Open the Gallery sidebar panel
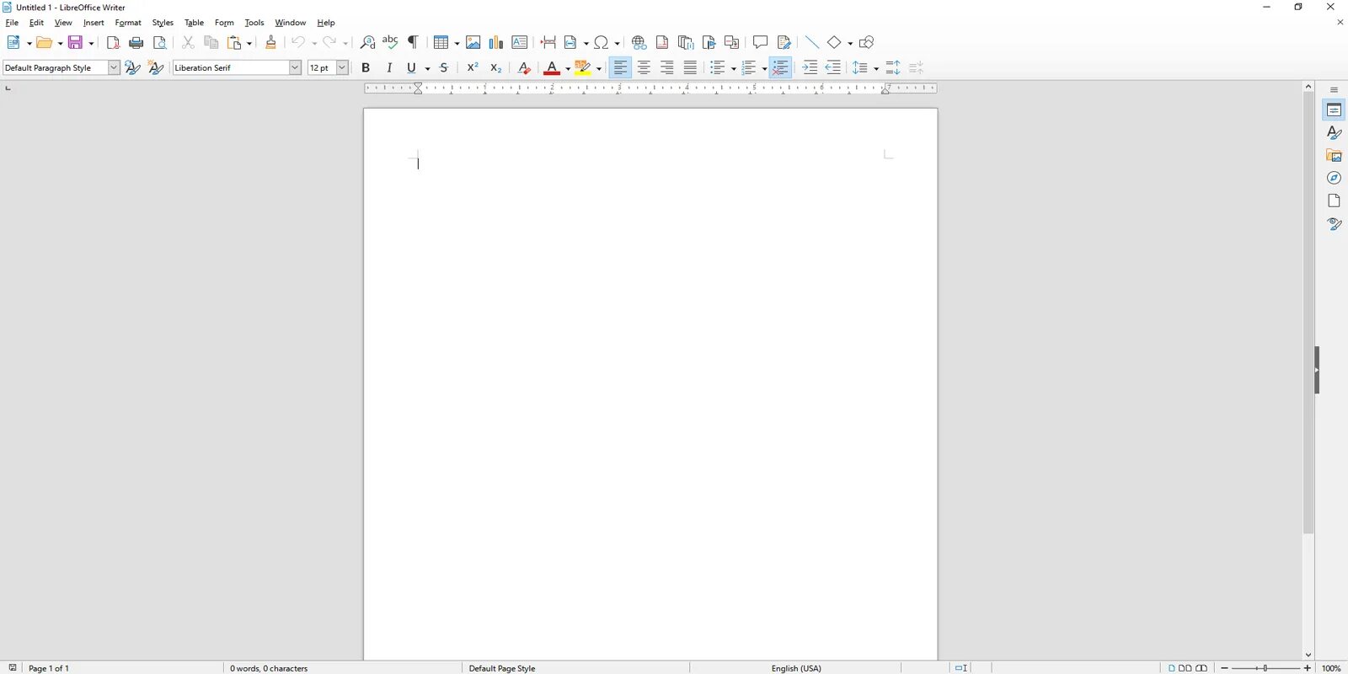This screenshot has width=1348, height=674. (1334, 155)
